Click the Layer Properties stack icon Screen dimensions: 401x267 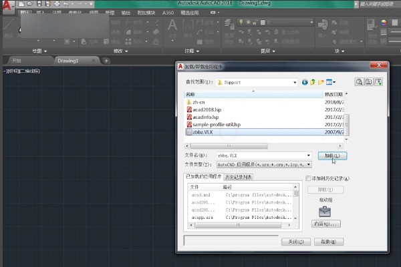click(x=229, y=25)
